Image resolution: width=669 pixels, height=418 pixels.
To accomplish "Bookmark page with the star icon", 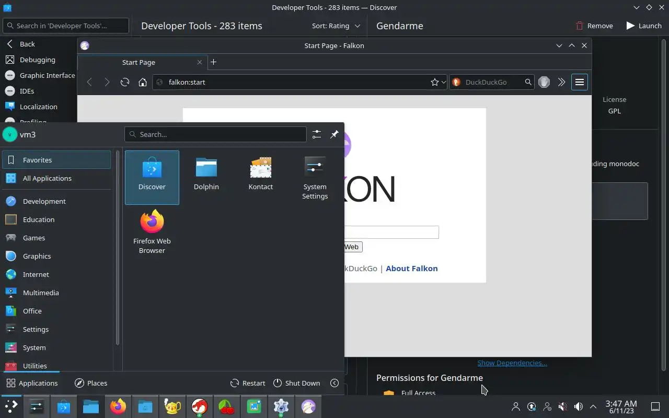I will (434, 82).
